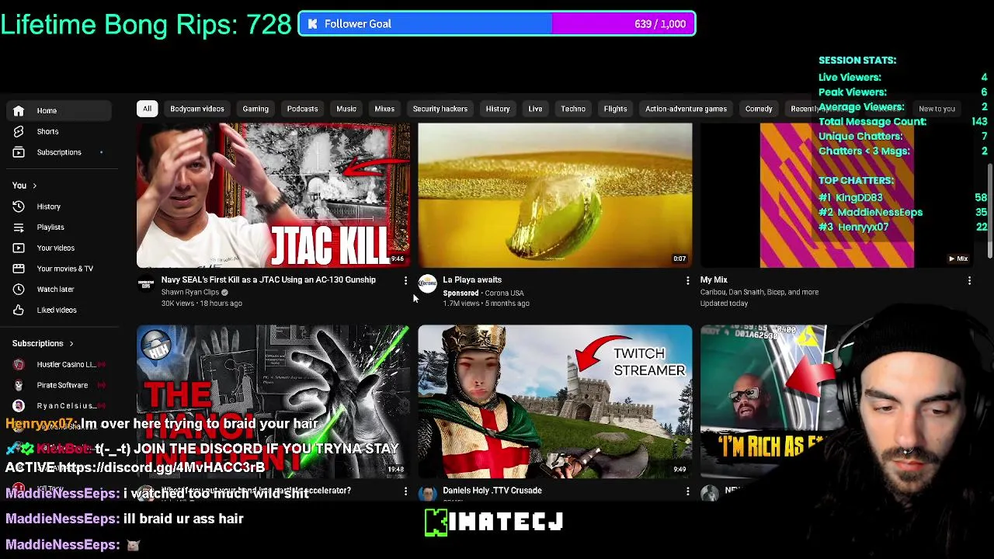Open the Your movies & TV icon

click(x=19, y=269)
